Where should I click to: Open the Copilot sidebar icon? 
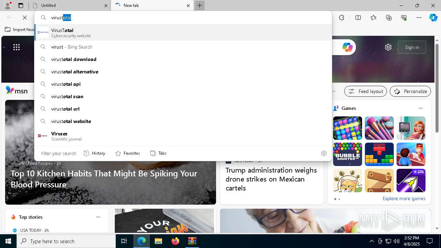pos(433,18)
